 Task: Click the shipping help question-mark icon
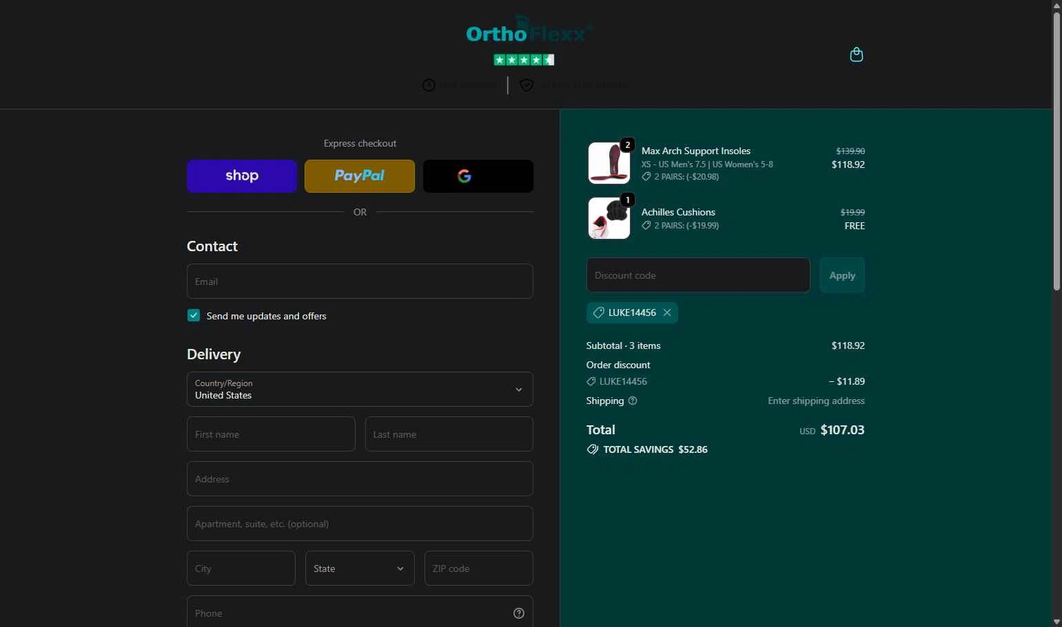coord(633,401)
